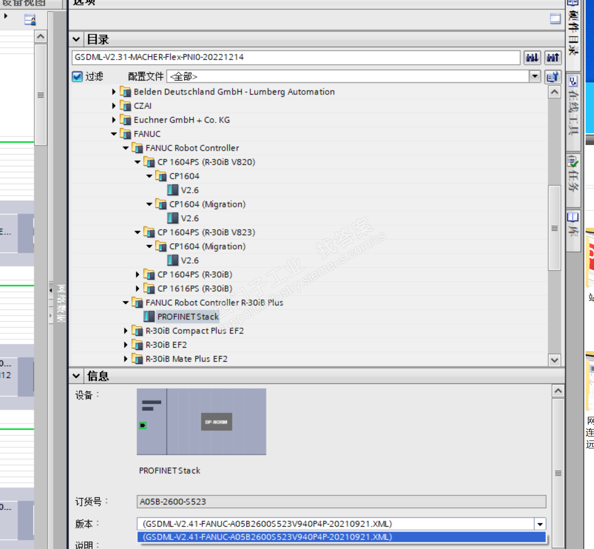594x549 pixels.
Task: Click the FANUC folder icon
Action: coord(126,134)
